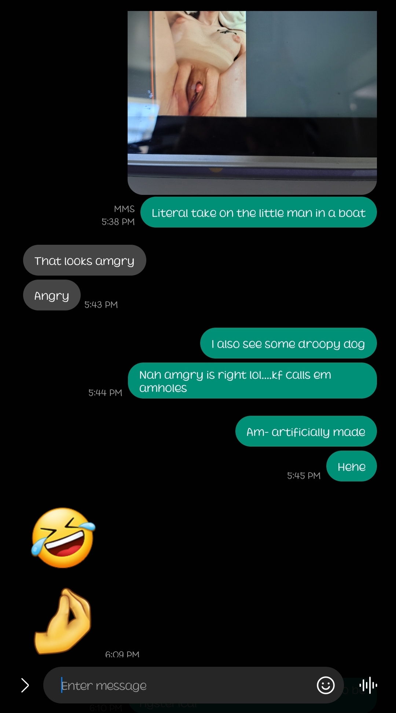Image resolution: width=396 pixels, height=713 pixels.
Task: Select the pinched fingers emoji message
Action: pos(63,621)
